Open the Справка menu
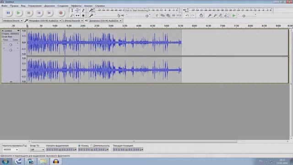 click(100, 6)
